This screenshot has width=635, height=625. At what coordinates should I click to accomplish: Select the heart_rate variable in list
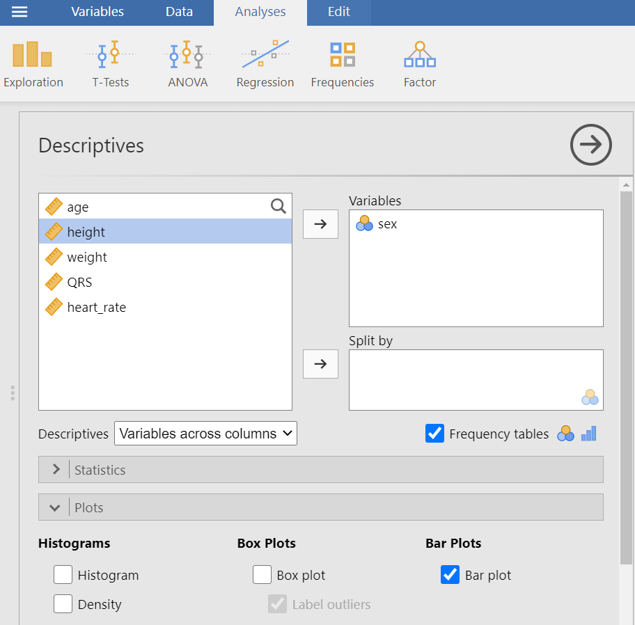point(96,307)
